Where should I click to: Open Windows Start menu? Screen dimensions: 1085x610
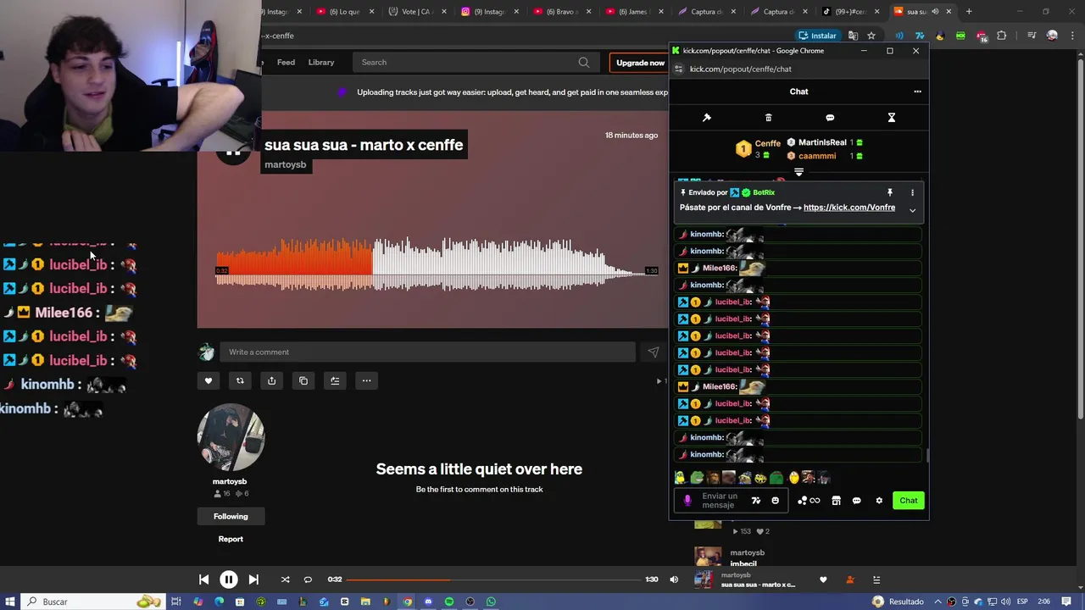coord(9,602)
